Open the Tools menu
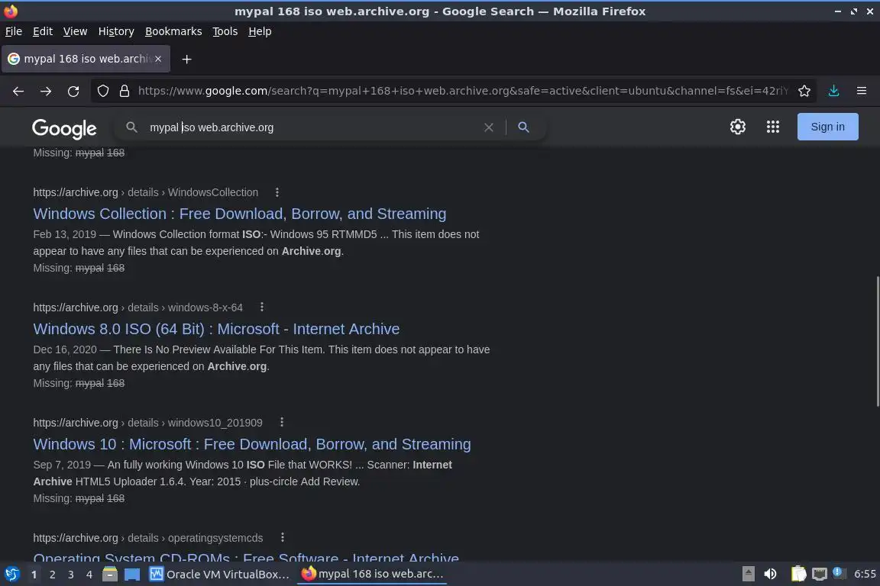The height and width of the screenshot is (586, 880). click(x=225, y=31)
